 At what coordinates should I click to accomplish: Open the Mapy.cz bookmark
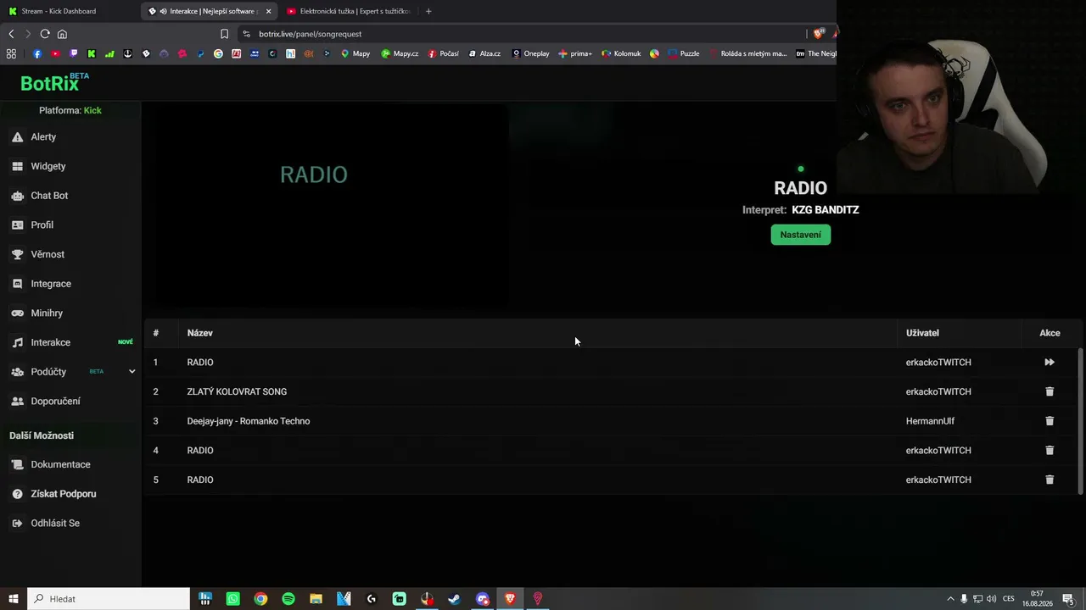[399, 53]
